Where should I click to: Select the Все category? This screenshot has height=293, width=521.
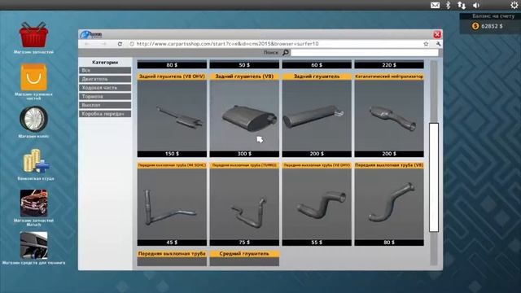pyautogui.click(x=105, y=71)
